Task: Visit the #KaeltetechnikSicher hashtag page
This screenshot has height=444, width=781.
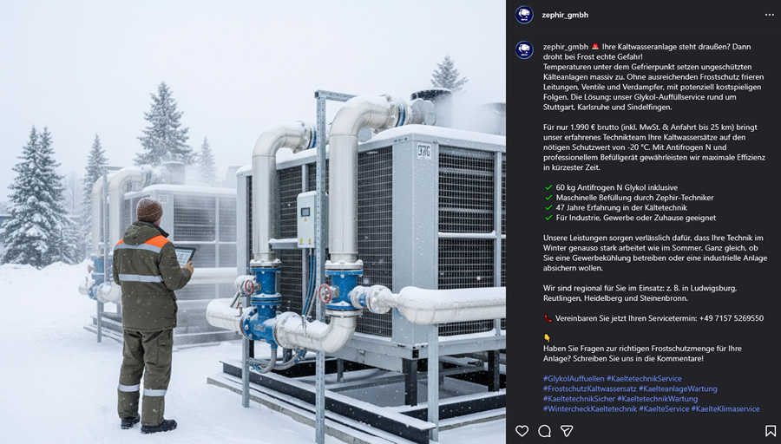Action: point(578,399)
